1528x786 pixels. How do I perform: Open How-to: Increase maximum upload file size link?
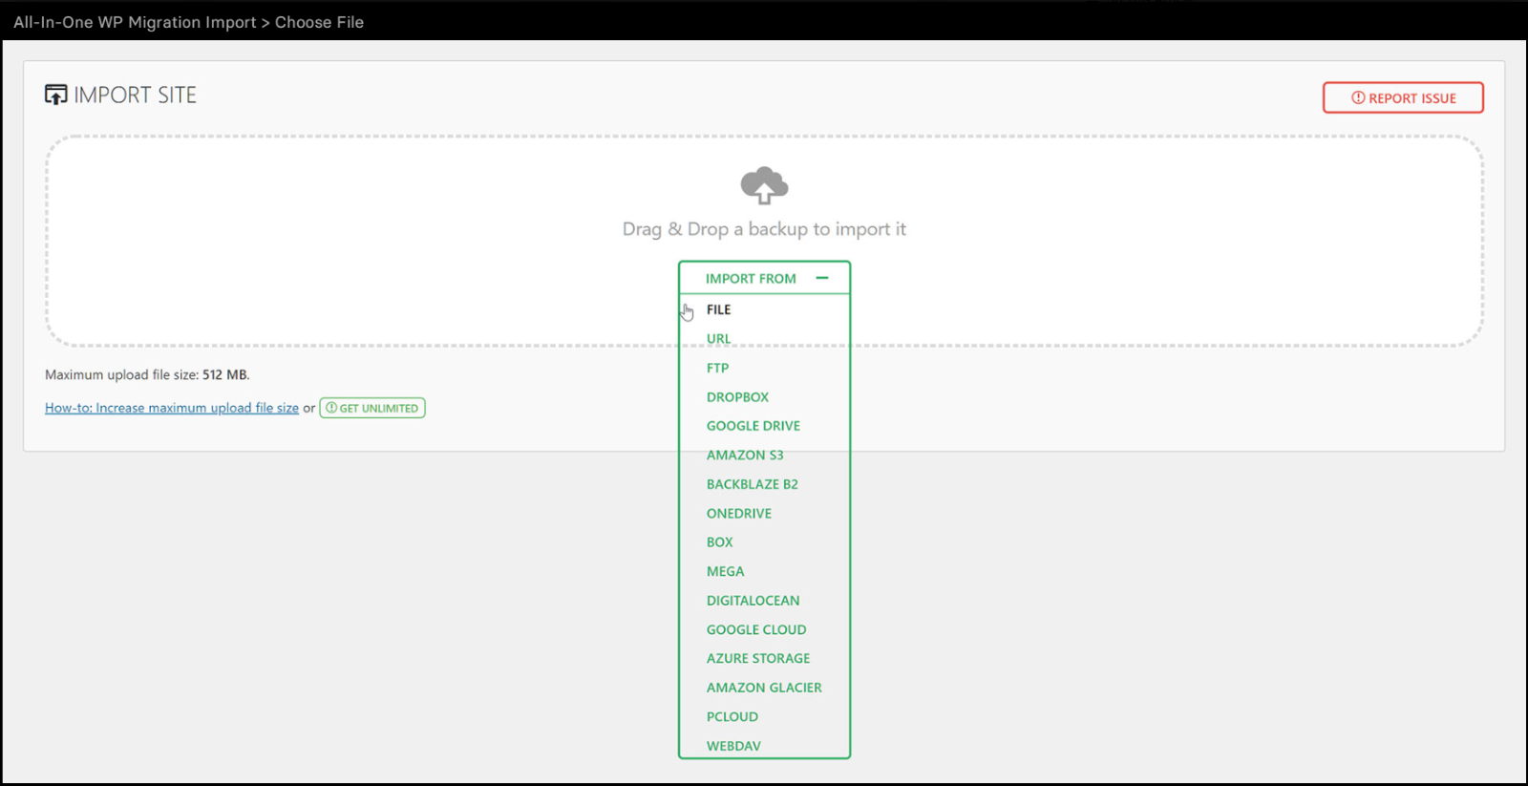(172, 408)
